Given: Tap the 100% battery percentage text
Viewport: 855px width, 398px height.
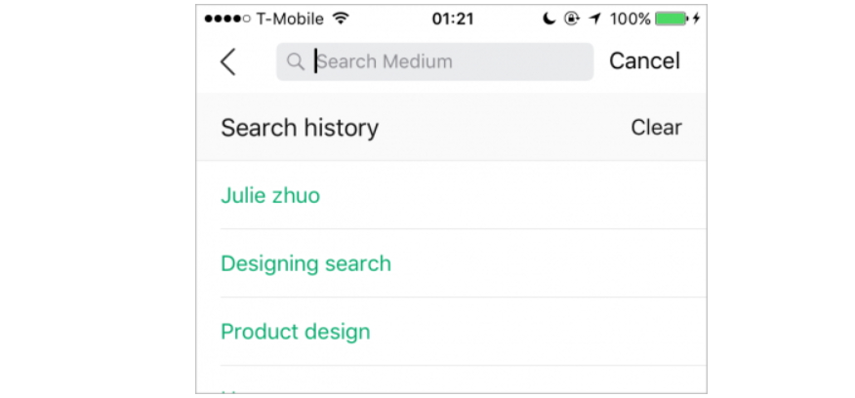Looking at the screenshot, I should coord(631,20).
